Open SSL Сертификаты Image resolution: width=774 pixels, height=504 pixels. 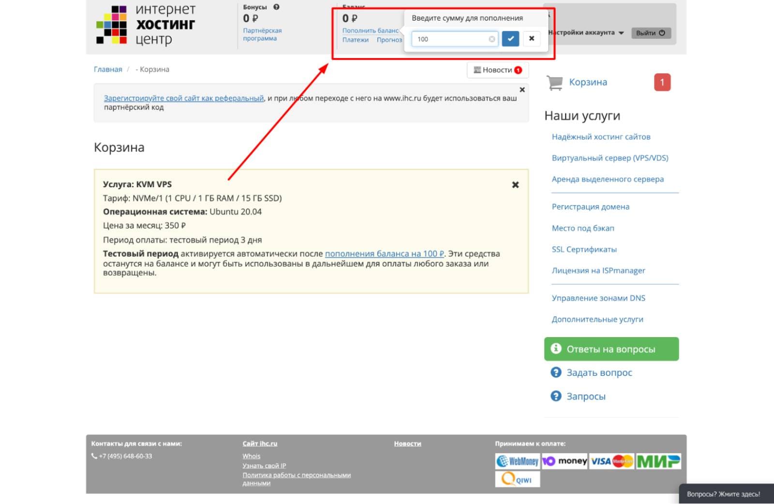pyautogui.click(x=584, y=249)
